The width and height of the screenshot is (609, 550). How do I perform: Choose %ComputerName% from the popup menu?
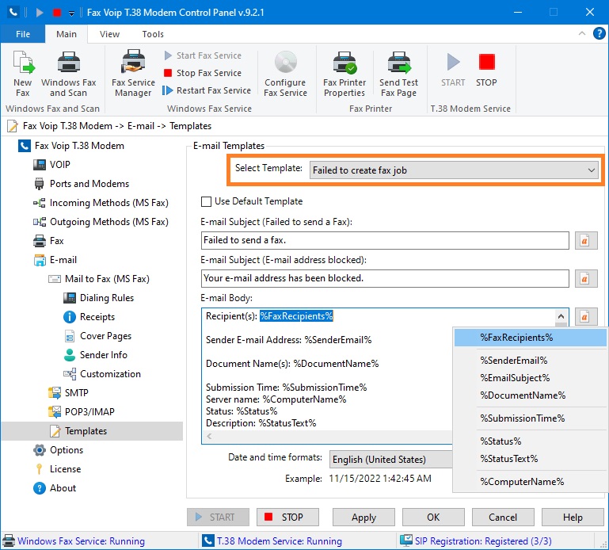(530, 482)
